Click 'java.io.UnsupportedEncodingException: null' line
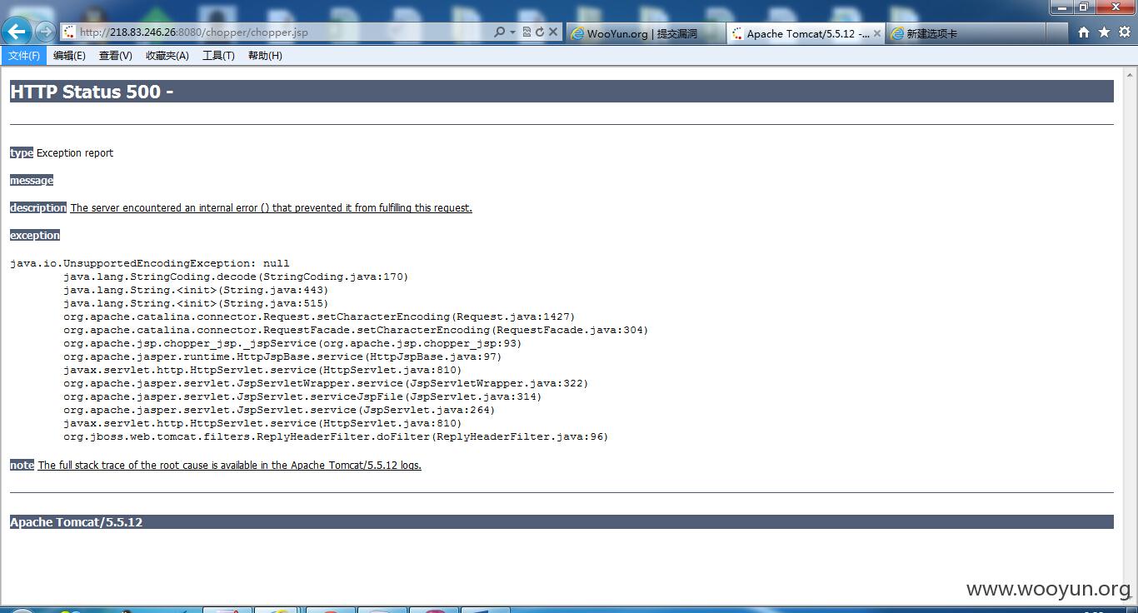 click(x=150, y=263)
